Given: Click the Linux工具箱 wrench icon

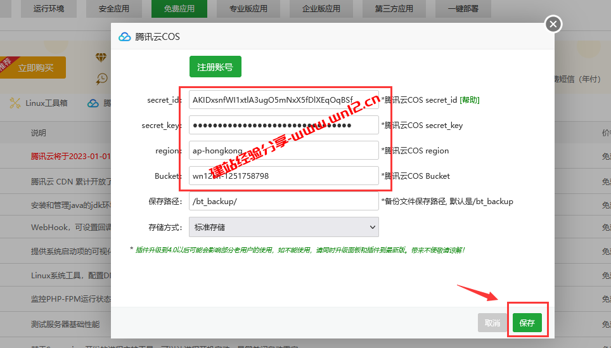Looking at the screenshot, I should [x=15, y=103].
